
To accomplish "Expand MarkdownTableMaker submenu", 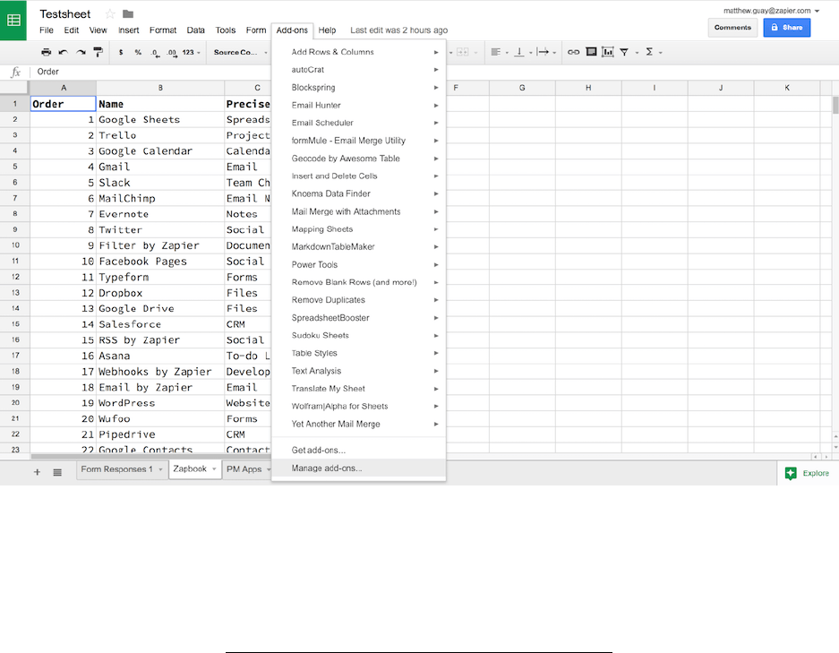I will pos(358,246).
